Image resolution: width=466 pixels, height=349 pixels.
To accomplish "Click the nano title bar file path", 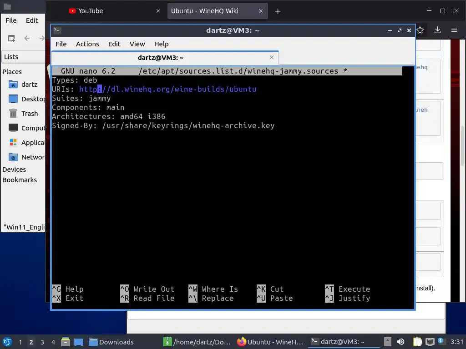I will click(x=238, y=71).
